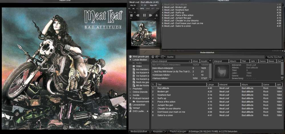Open the Abspielen dropdown arrow

(165, 131)
